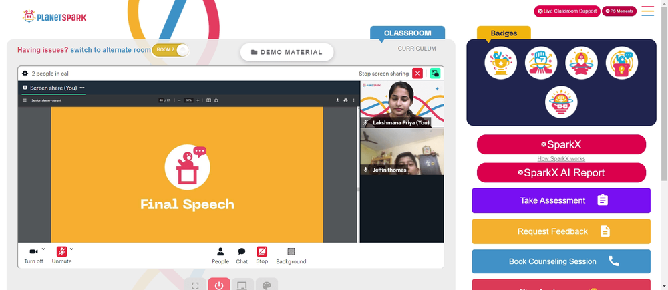
Task: Click the laptop screen icon below call
Action: tap(243, 285)
